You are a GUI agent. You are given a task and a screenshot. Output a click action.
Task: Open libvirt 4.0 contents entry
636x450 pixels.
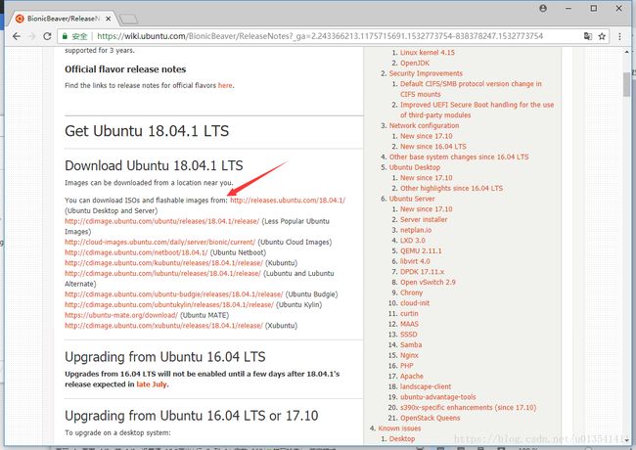pos(415,261)
